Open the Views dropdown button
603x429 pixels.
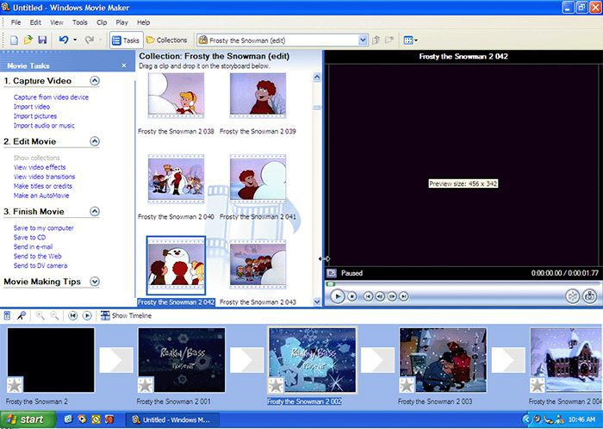click(411, 40)
